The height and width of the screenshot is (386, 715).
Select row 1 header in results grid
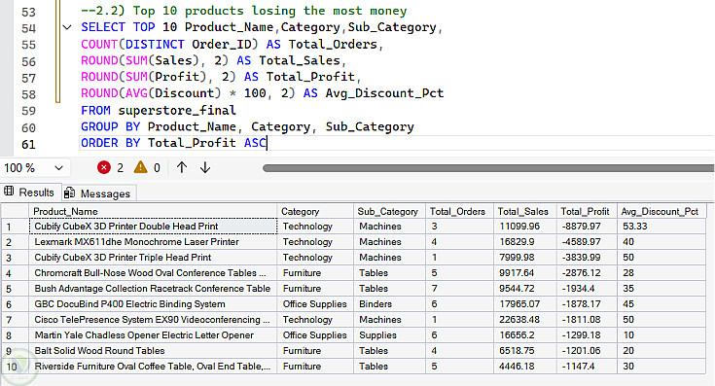16,227
